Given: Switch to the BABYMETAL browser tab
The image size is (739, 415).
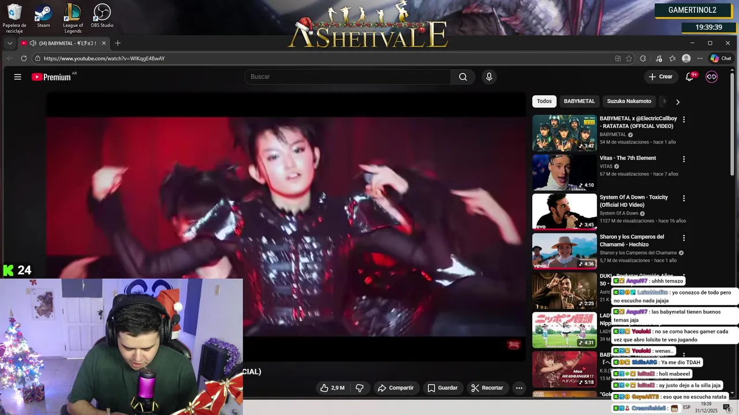Looking at the screenshot, I should point(64,43).
